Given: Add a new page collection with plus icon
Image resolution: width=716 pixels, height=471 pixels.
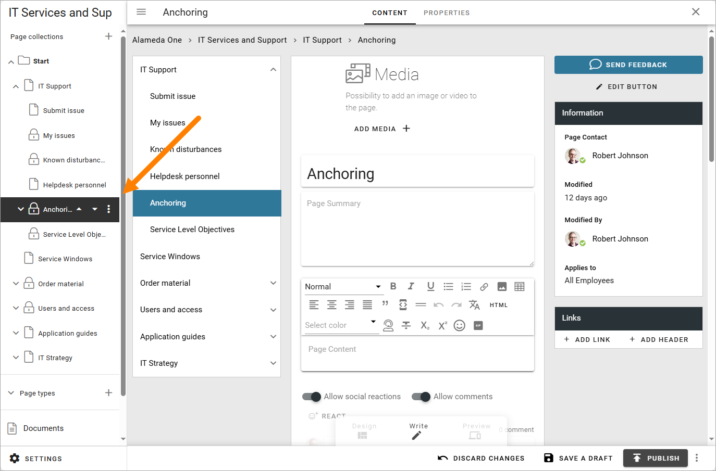Looking at the screenshot, I should [x=108, y=36].
